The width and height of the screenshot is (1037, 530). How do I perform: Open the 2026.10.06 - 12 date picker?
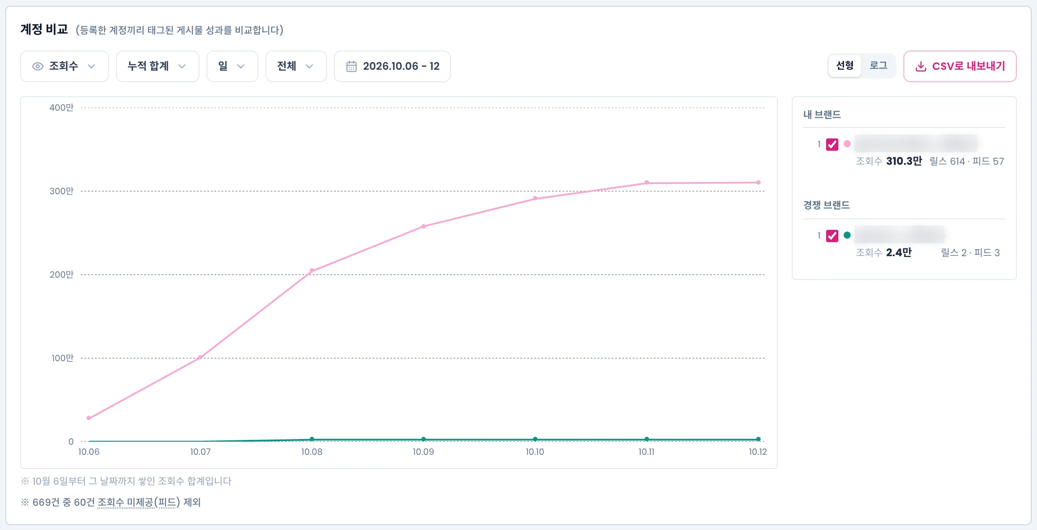click(392, 66)
